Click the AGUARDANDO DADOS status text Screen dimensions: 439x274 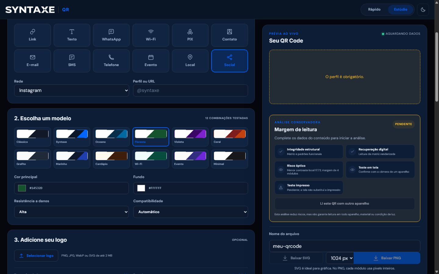pos(403,34)
